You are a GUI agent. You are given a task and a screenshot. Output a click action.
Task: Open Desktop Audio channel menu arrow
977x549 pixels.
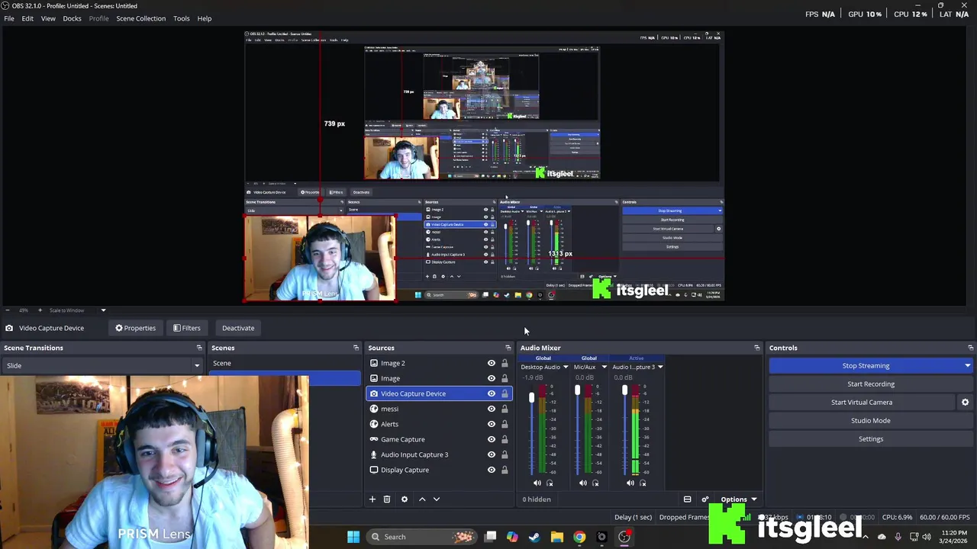click(x=566, y=367)
